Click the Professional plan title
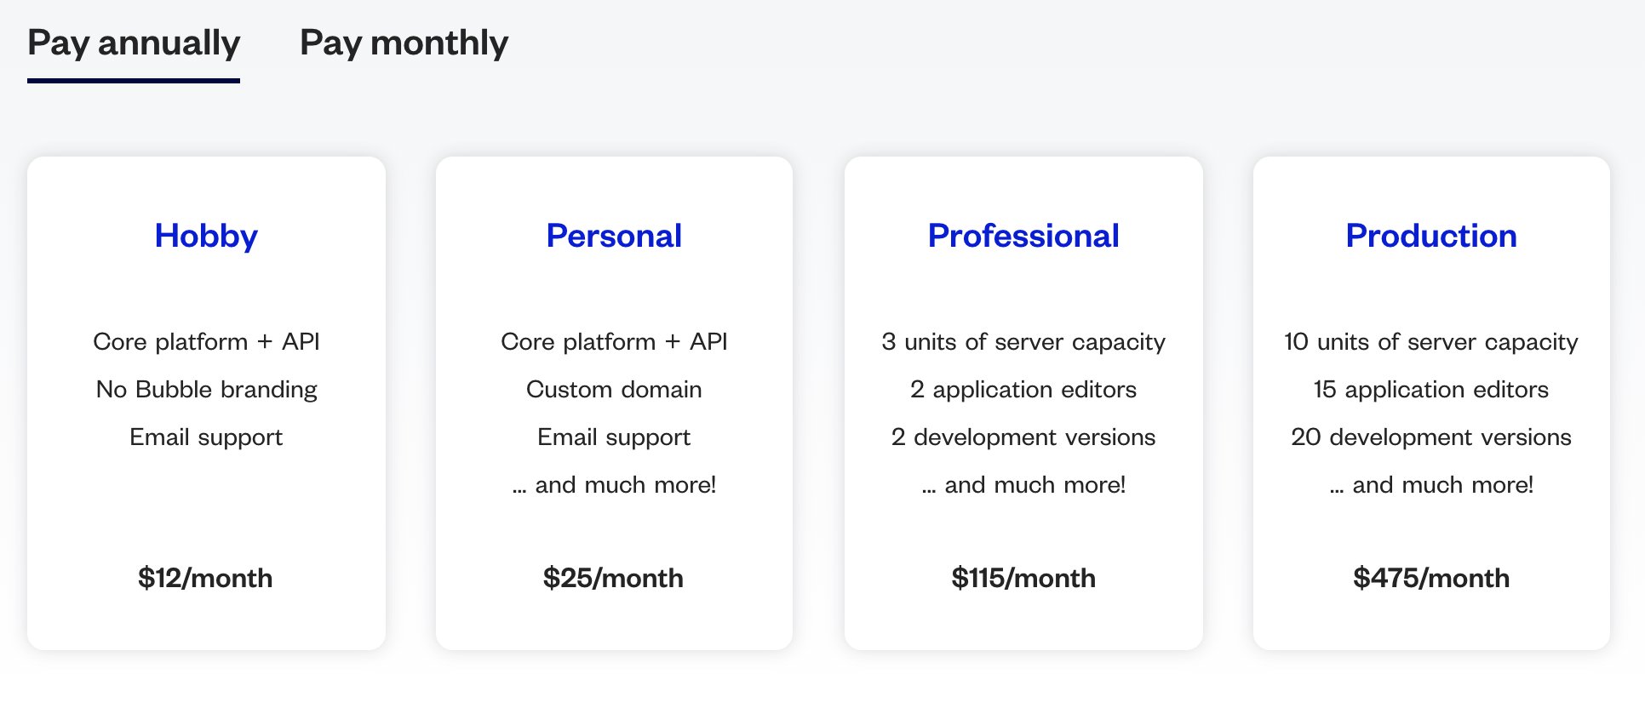1645x708 pixels. point(1023,236)
